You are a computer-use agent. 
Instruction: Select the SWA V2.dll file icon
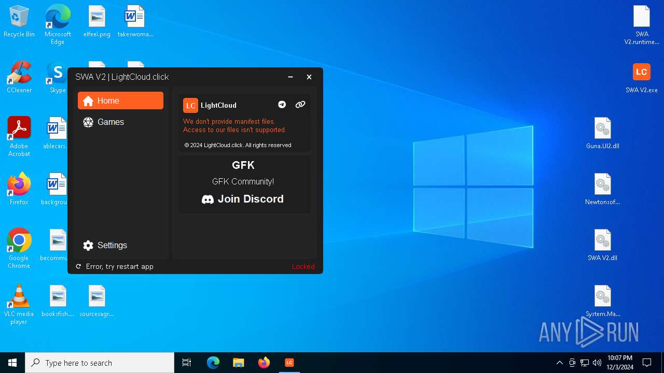[603, 245]
